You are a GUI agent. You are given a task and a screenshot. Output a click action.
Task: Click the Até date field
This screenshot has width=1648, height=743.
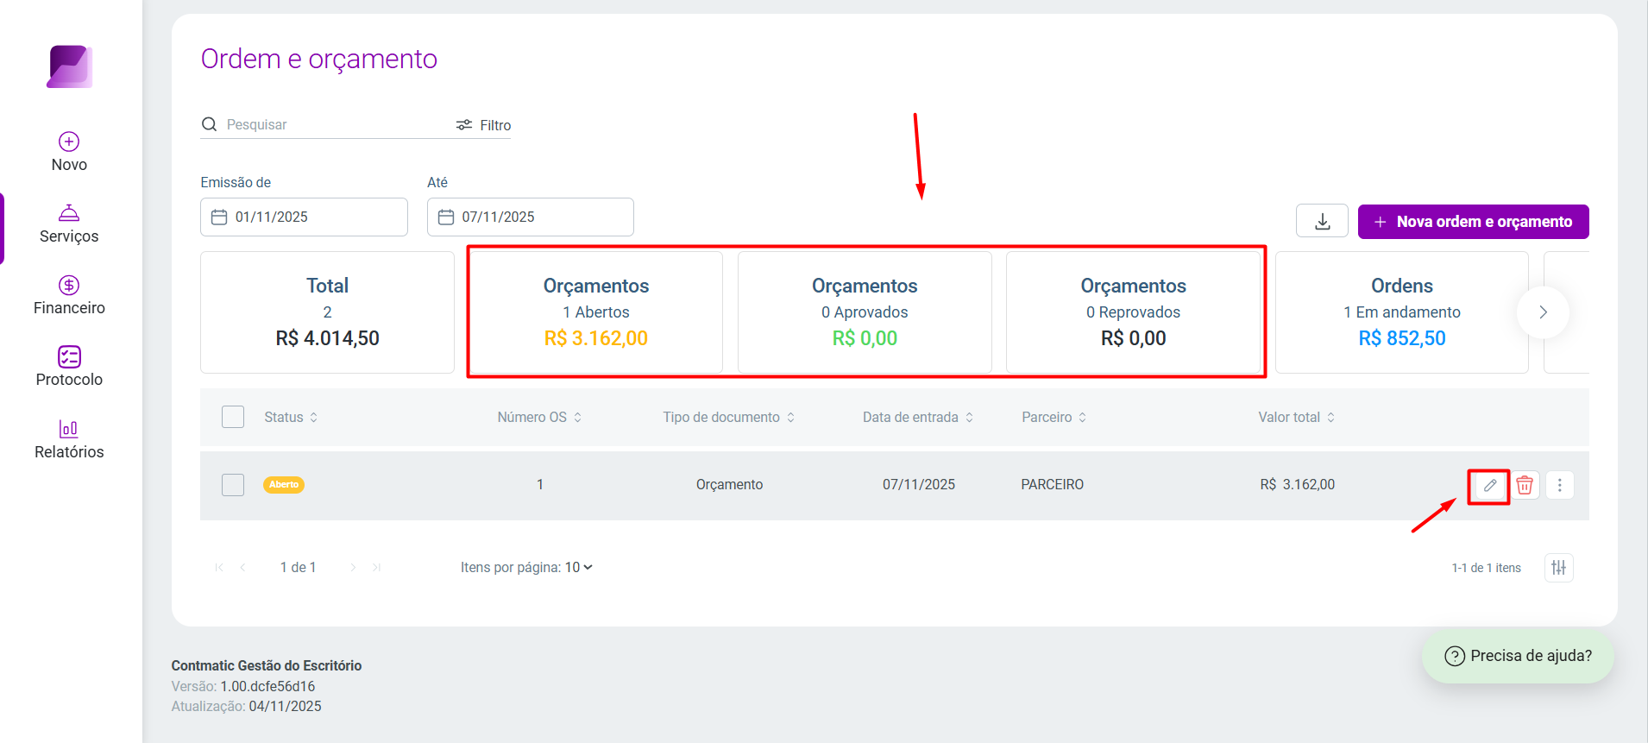coord(531,217)
